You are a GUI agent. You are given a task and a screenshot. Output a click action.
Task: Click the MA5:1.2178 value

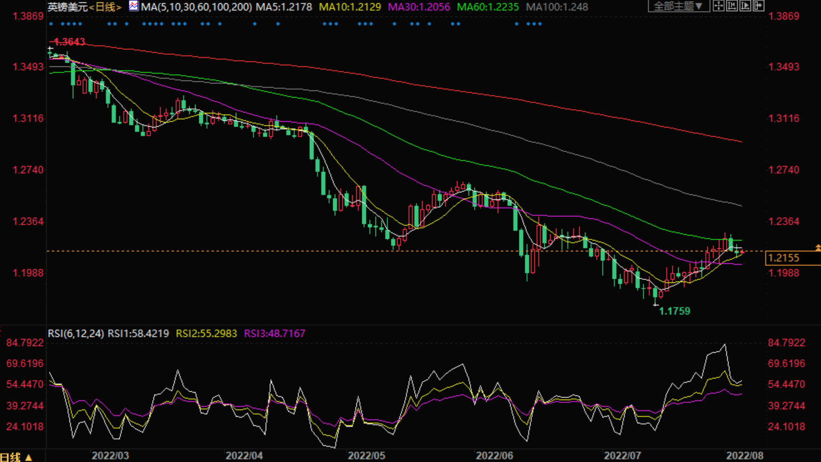283,7
